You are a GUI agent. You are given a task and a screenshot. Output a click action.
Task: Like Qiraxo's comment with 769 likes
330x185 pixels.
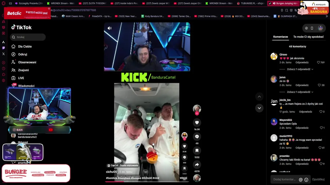(x=318, y=62)
